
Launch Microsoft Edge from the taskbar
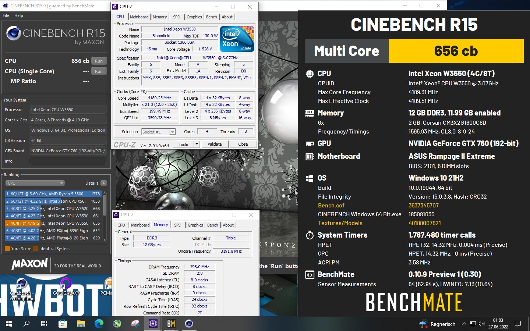pos(99,324)
